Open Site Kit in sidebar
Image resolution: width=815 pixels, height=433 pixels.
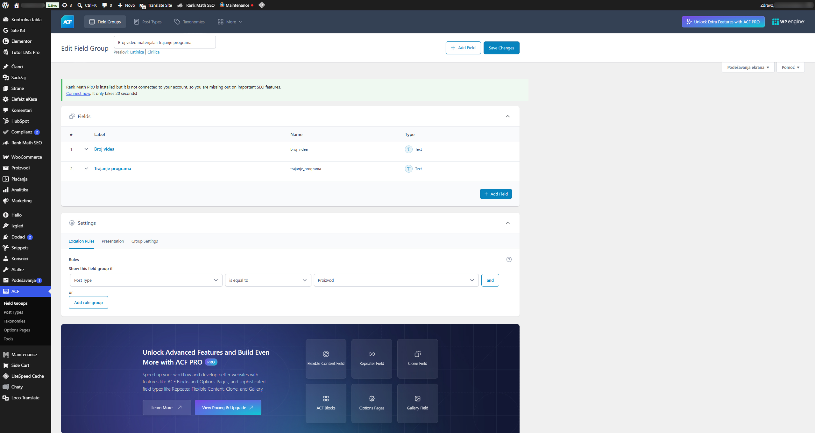point(25,30)
